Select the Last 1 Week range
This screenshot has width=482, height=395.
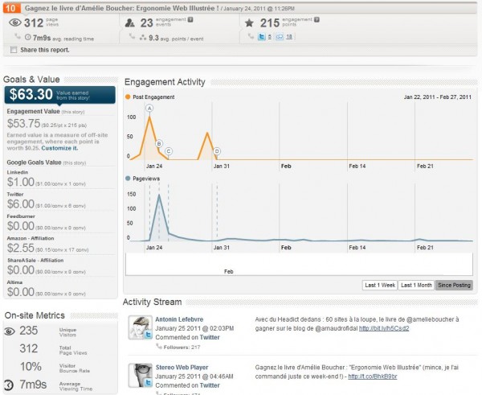380,285
